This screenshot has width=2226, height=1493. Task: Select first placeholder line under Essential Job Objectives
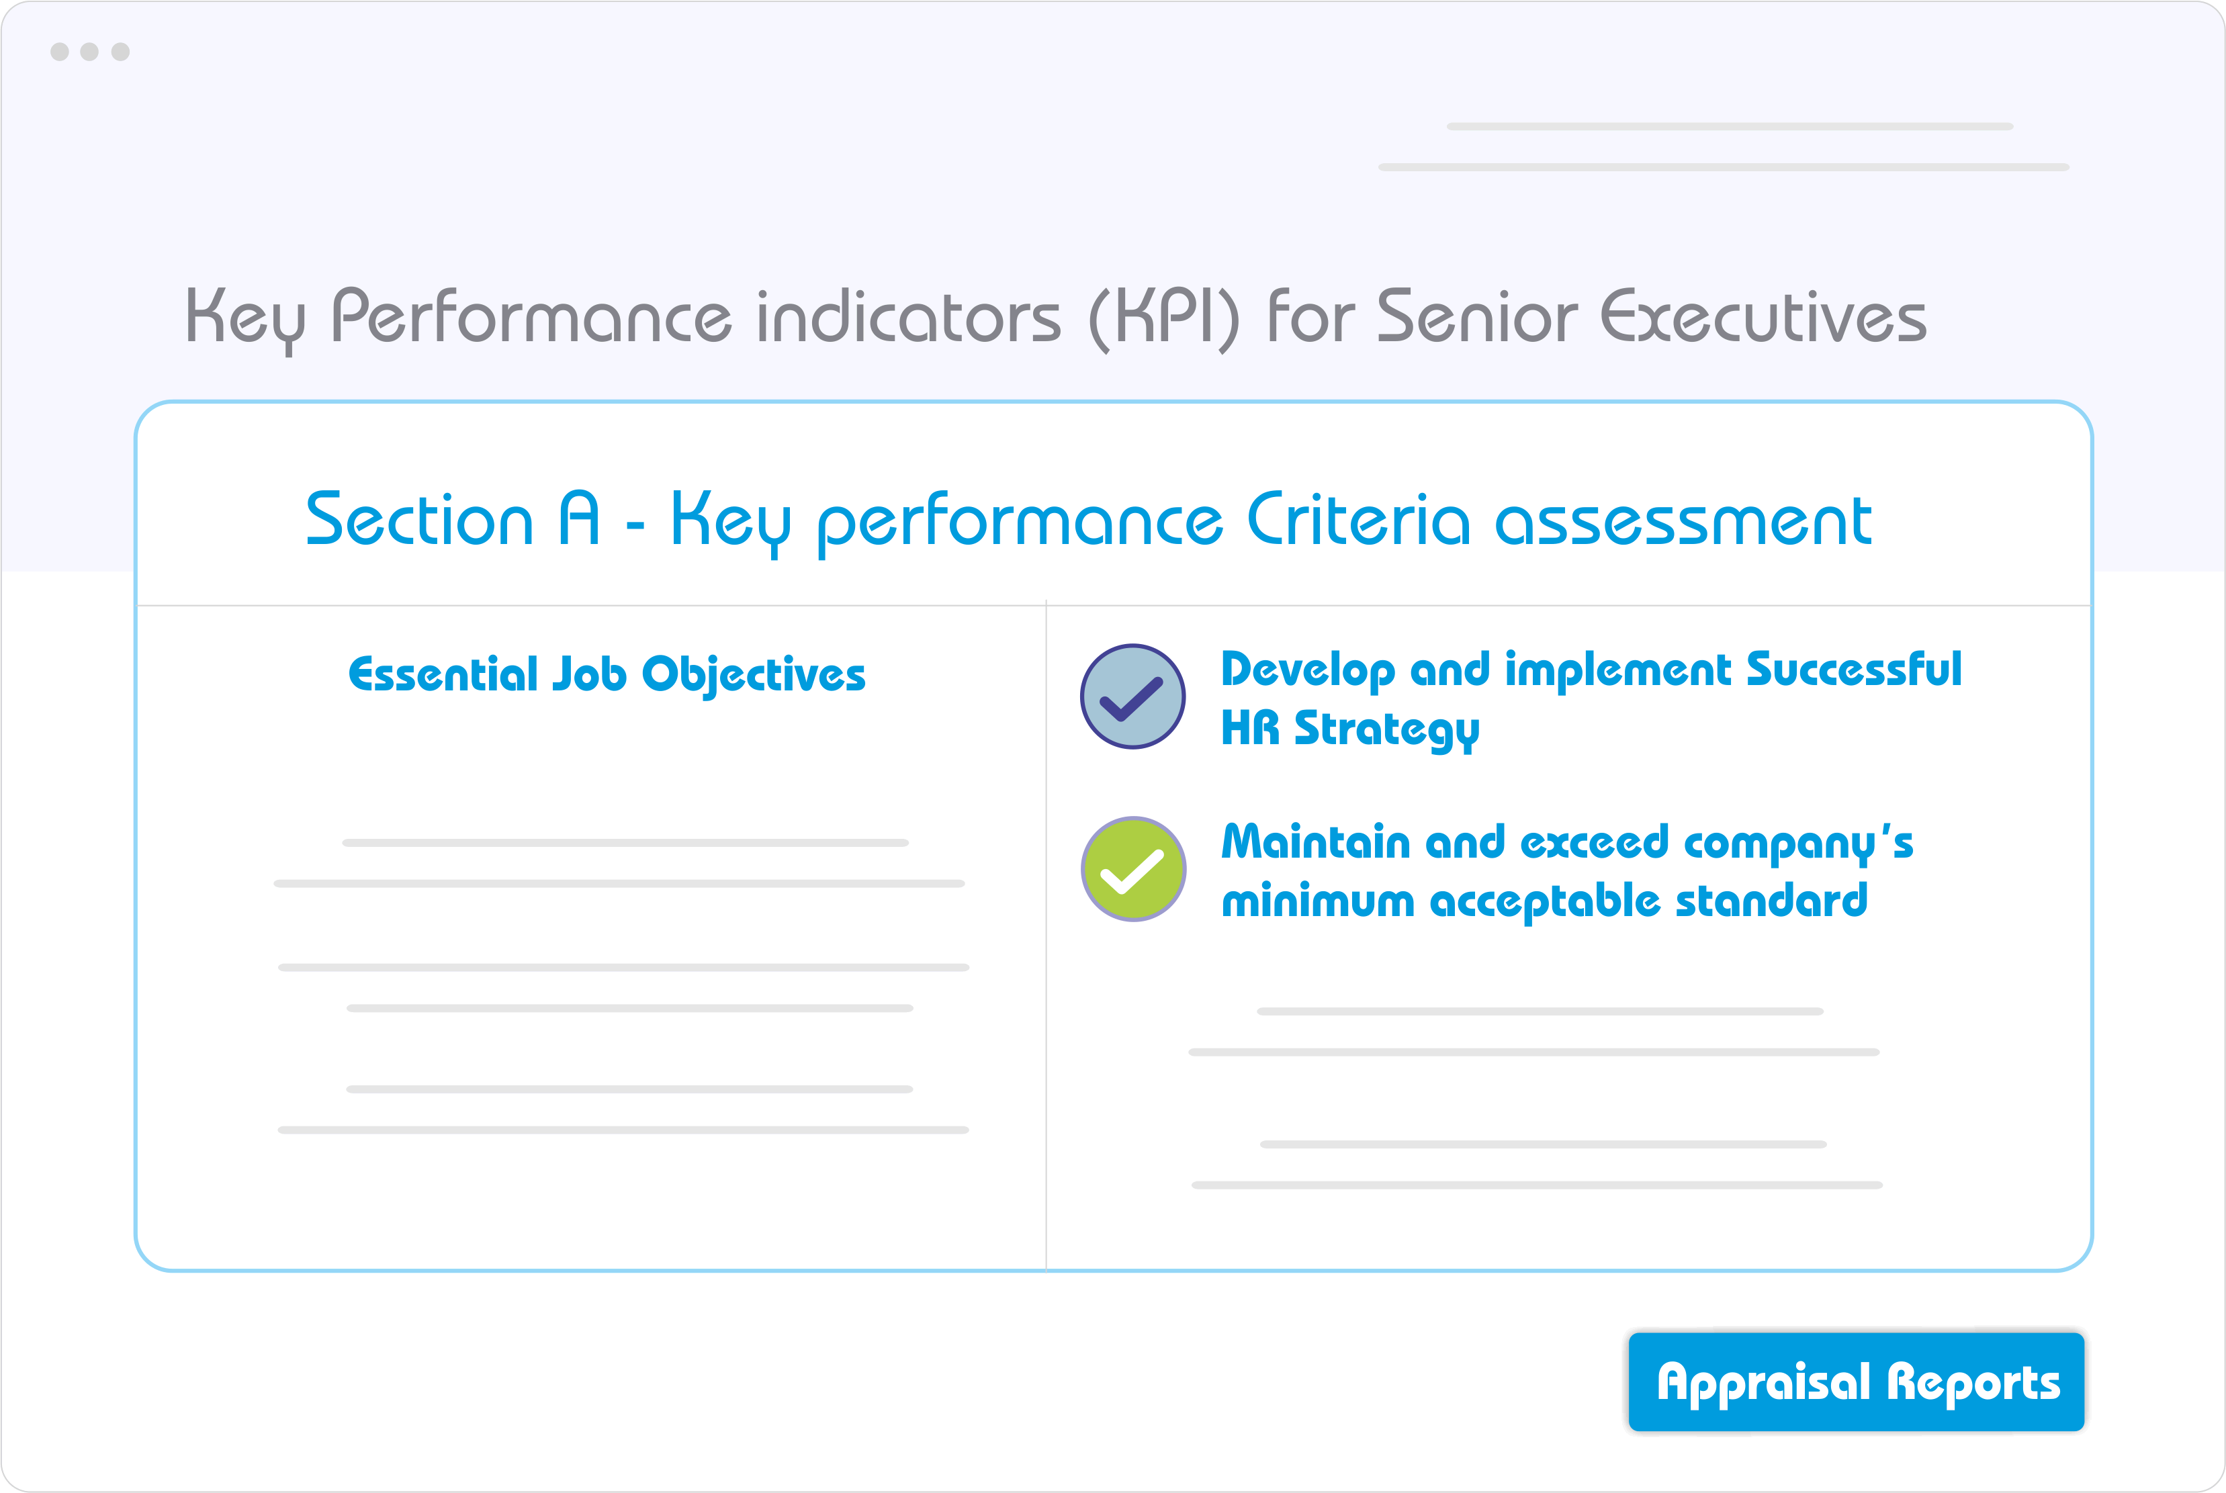[x=625, y=843]
